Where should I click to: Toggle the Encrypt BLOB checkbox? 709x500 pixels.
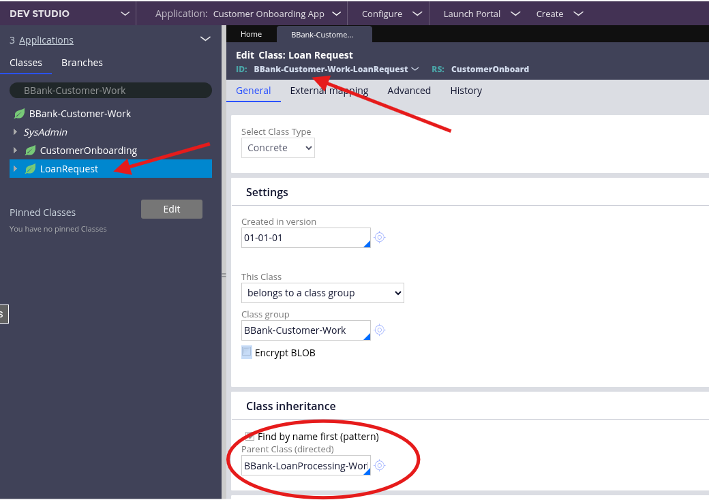pyautogui.click(x=247, y=352)
